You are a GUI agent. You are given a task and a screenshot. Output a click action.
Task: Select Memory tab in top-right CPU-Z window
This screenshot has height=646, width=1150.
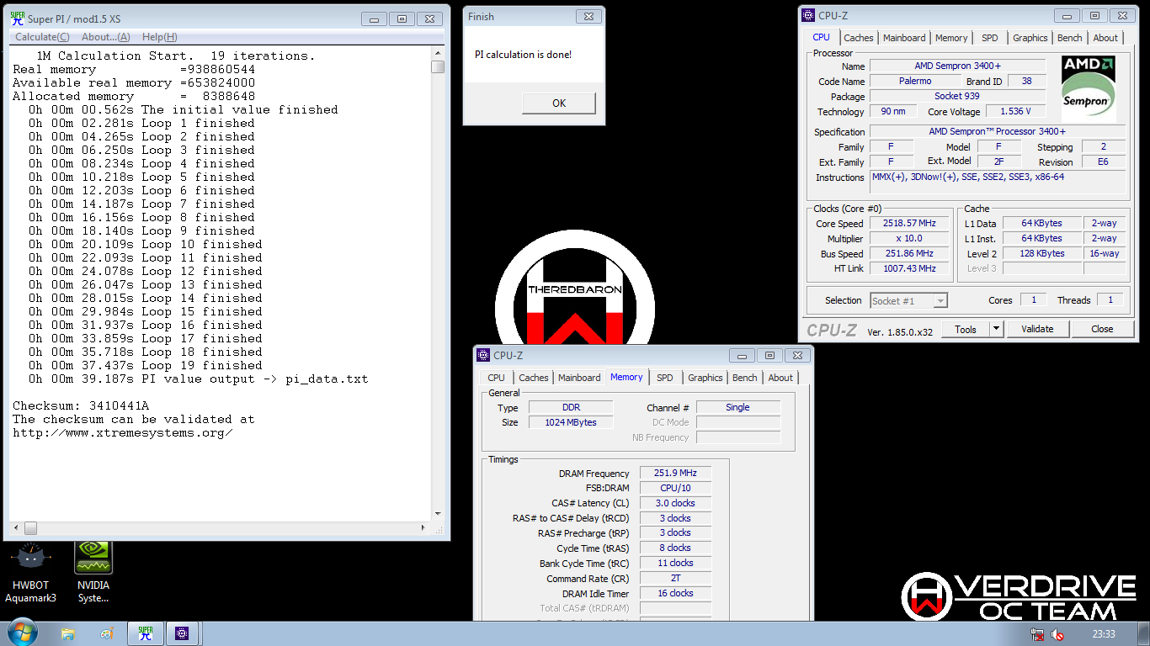pos(951,38)
